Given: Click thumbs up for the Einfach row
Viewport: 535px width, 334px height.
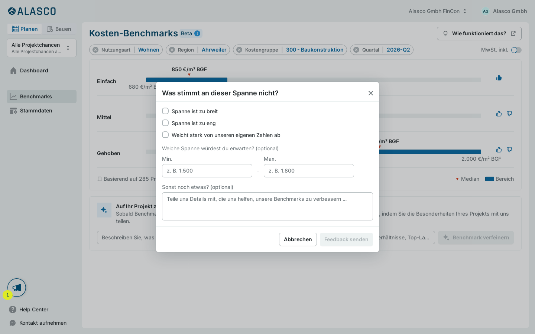Looking at the screenshot, I should tap(499, 78).
